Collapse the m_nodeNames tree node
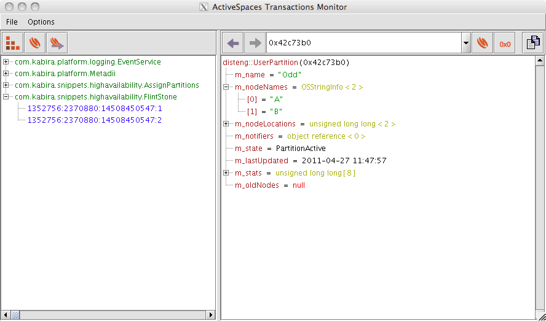The height and width of the screenshot is (321, 546). (226, 87)
